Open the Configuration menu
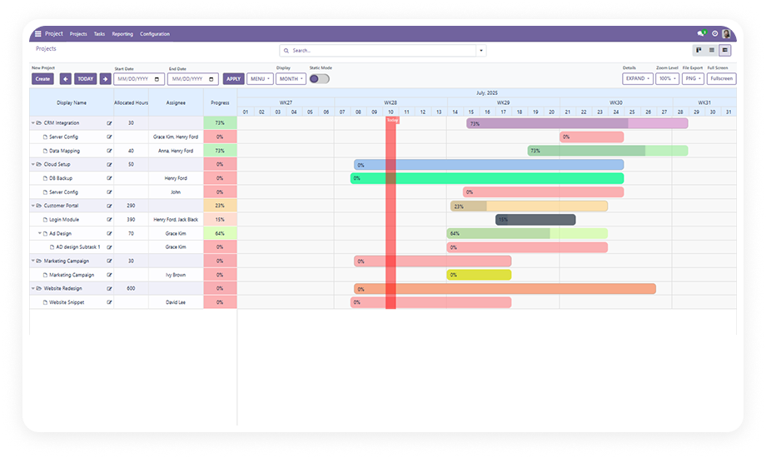 coord(154,34)
